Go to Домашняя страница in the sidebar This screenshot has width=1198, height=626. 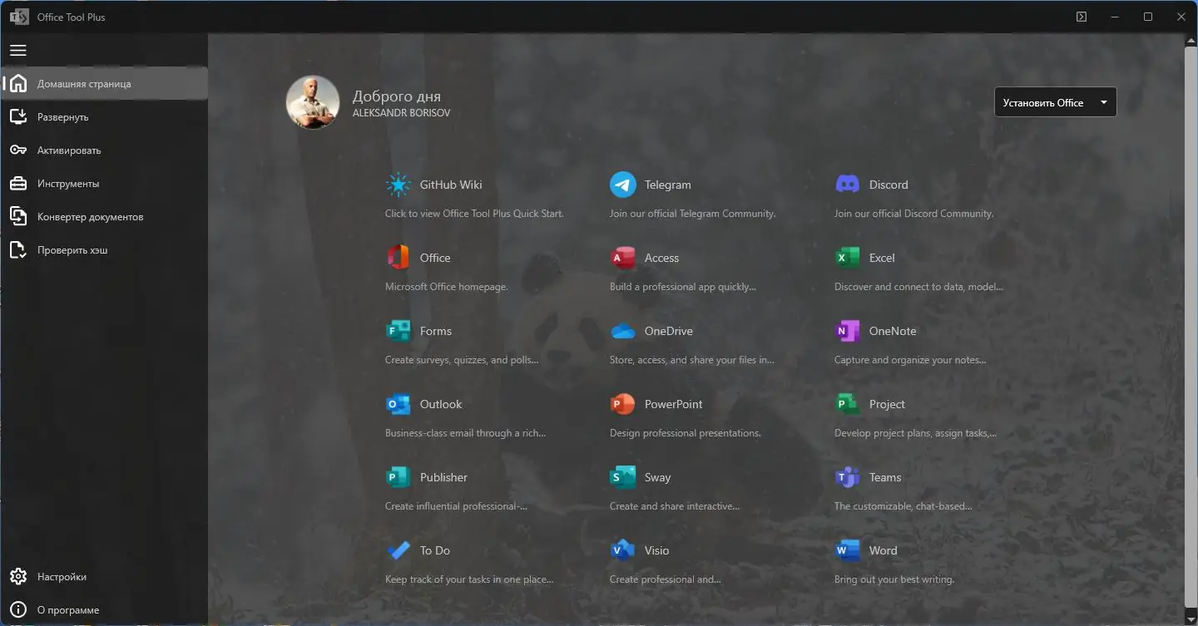[x=104, y=83]
